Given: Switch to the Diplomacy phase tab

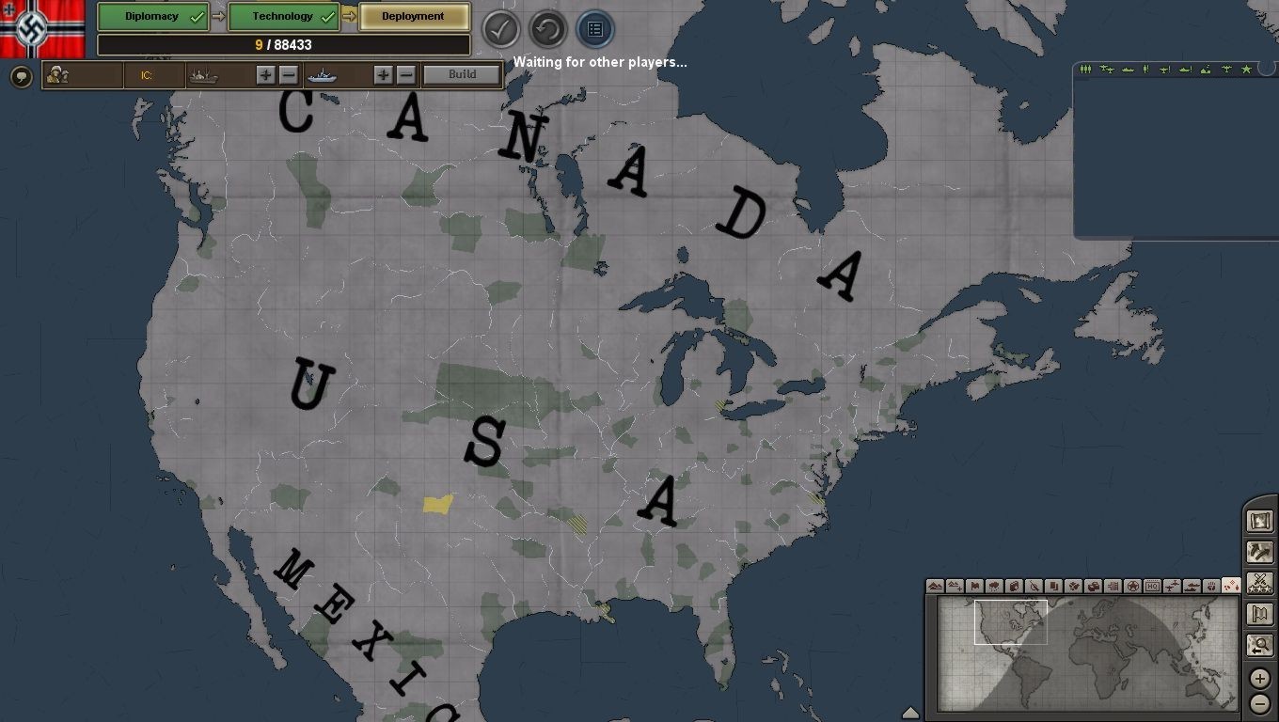Looking at the screenshot, I should click(x=153, y=17).
